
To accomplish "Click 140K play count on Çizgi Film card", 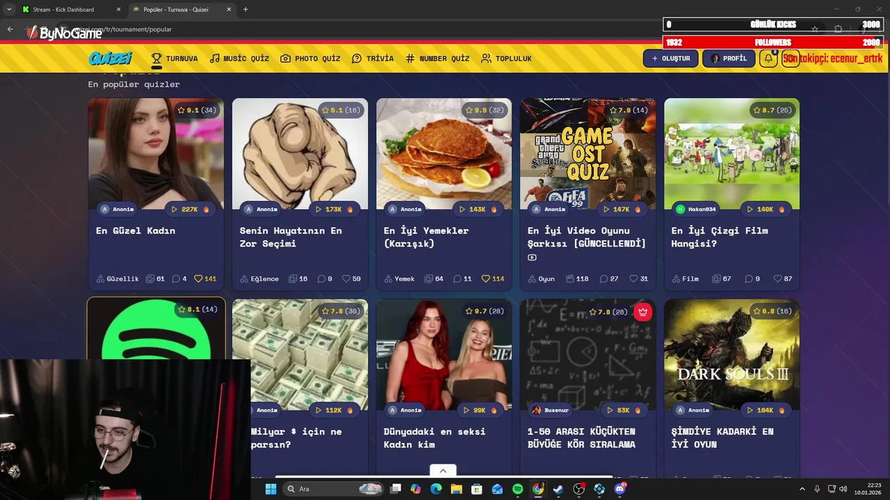I will tap(766, 209).
